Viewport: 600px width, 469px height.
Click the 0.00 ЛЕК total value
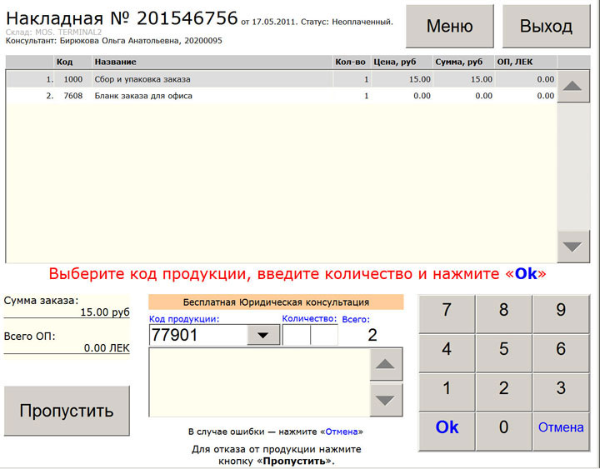coord(107,348)
